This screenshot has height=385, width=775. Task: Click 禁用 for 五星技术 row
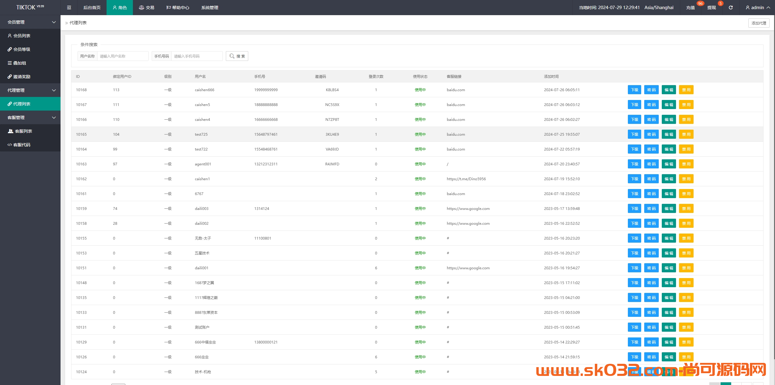click(x=686, y=253)
